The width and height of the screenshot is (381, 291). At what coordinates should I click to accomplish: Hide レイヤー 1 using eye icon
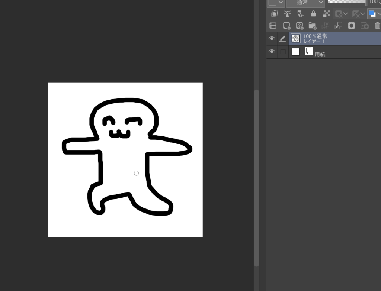[272, 38]
